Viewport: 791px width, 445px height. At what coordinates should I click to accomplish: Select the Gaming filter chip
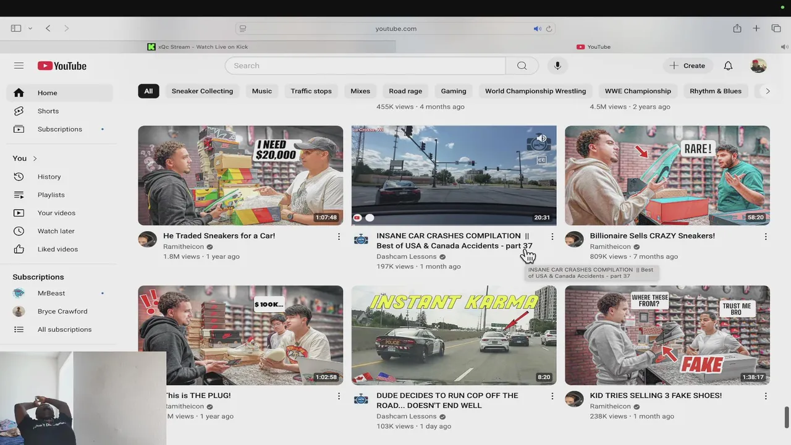(x=454, y=91)
